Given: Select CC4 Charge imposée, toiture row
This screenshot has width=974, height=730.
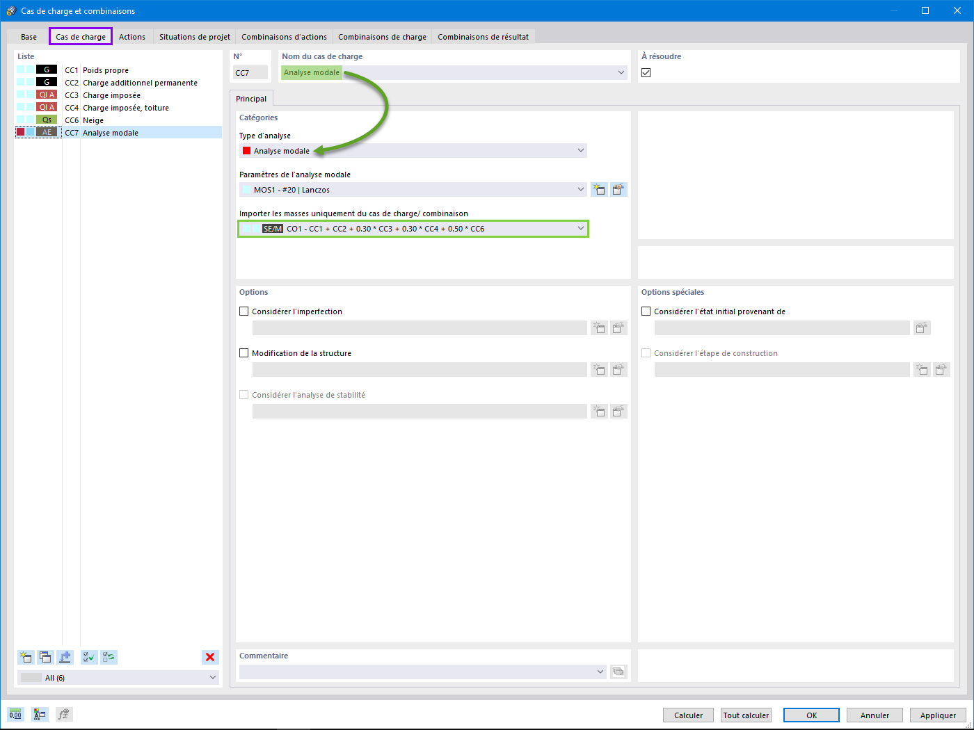Looking at the screenshot, I should click(118, 108).
